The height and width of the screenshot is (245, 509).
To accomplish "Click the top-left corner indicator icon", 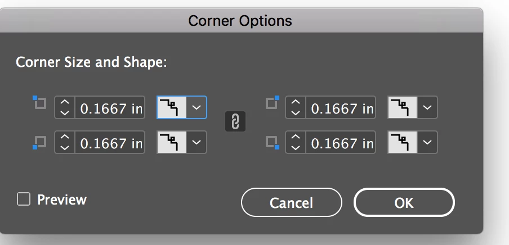I will tap(39, 102).
